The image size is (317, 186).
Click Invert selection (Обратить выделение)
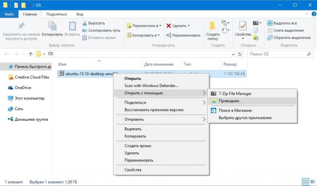point(289,37)
